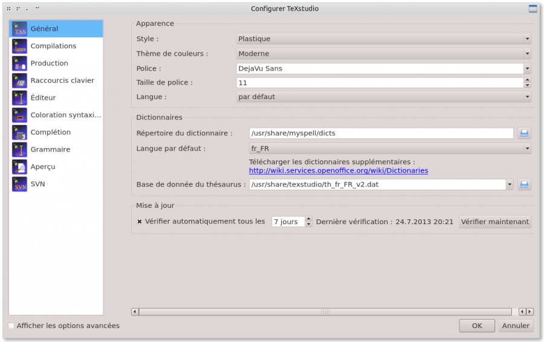Click the 7 jours interval field
This screenshot has width=544, height=342.
(x=288, y=222)
